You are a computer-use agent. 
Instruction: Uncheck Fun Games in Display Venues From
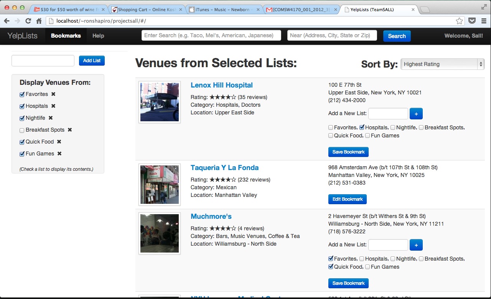coord(22,154)
